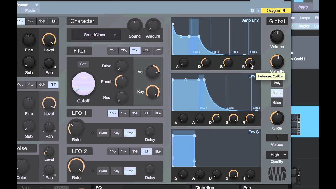Enable Key trigger for LFO 1
Image resolution: width=336 pixels, height=189 pixels.
pyautogui.click(x=117, y=133)
